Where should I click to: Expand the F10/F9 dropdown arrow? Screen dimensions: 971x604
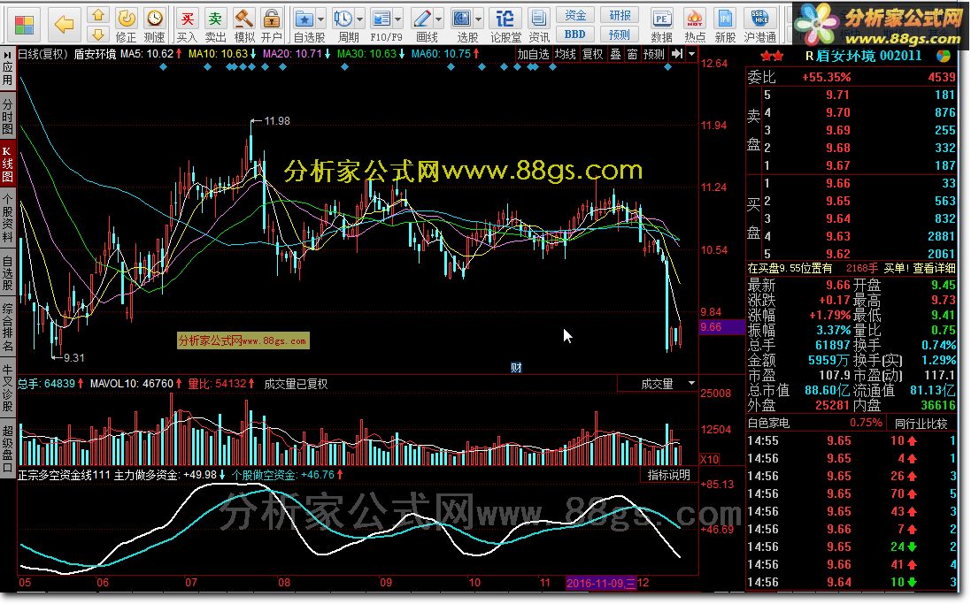click(397, 19)
